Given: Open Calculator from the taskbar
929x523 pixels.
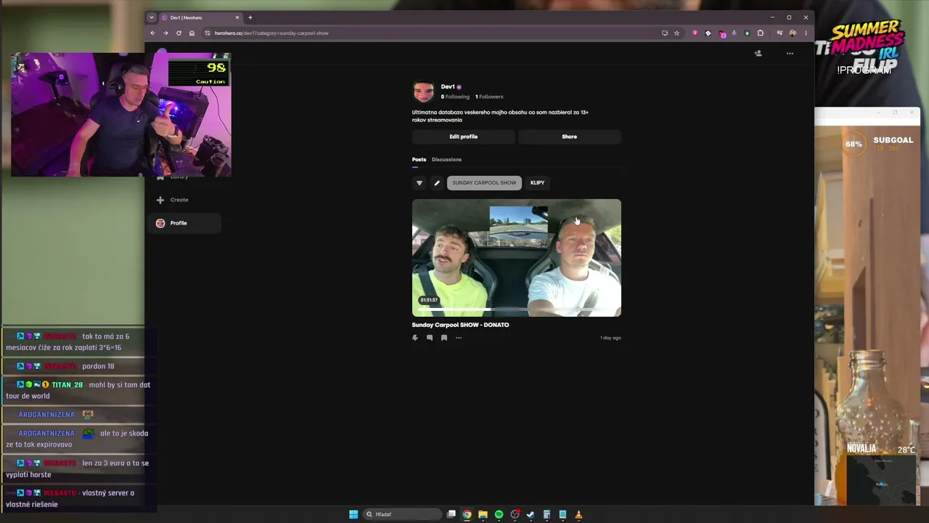Looking at the screenshot, I should (x=547, y=514).
